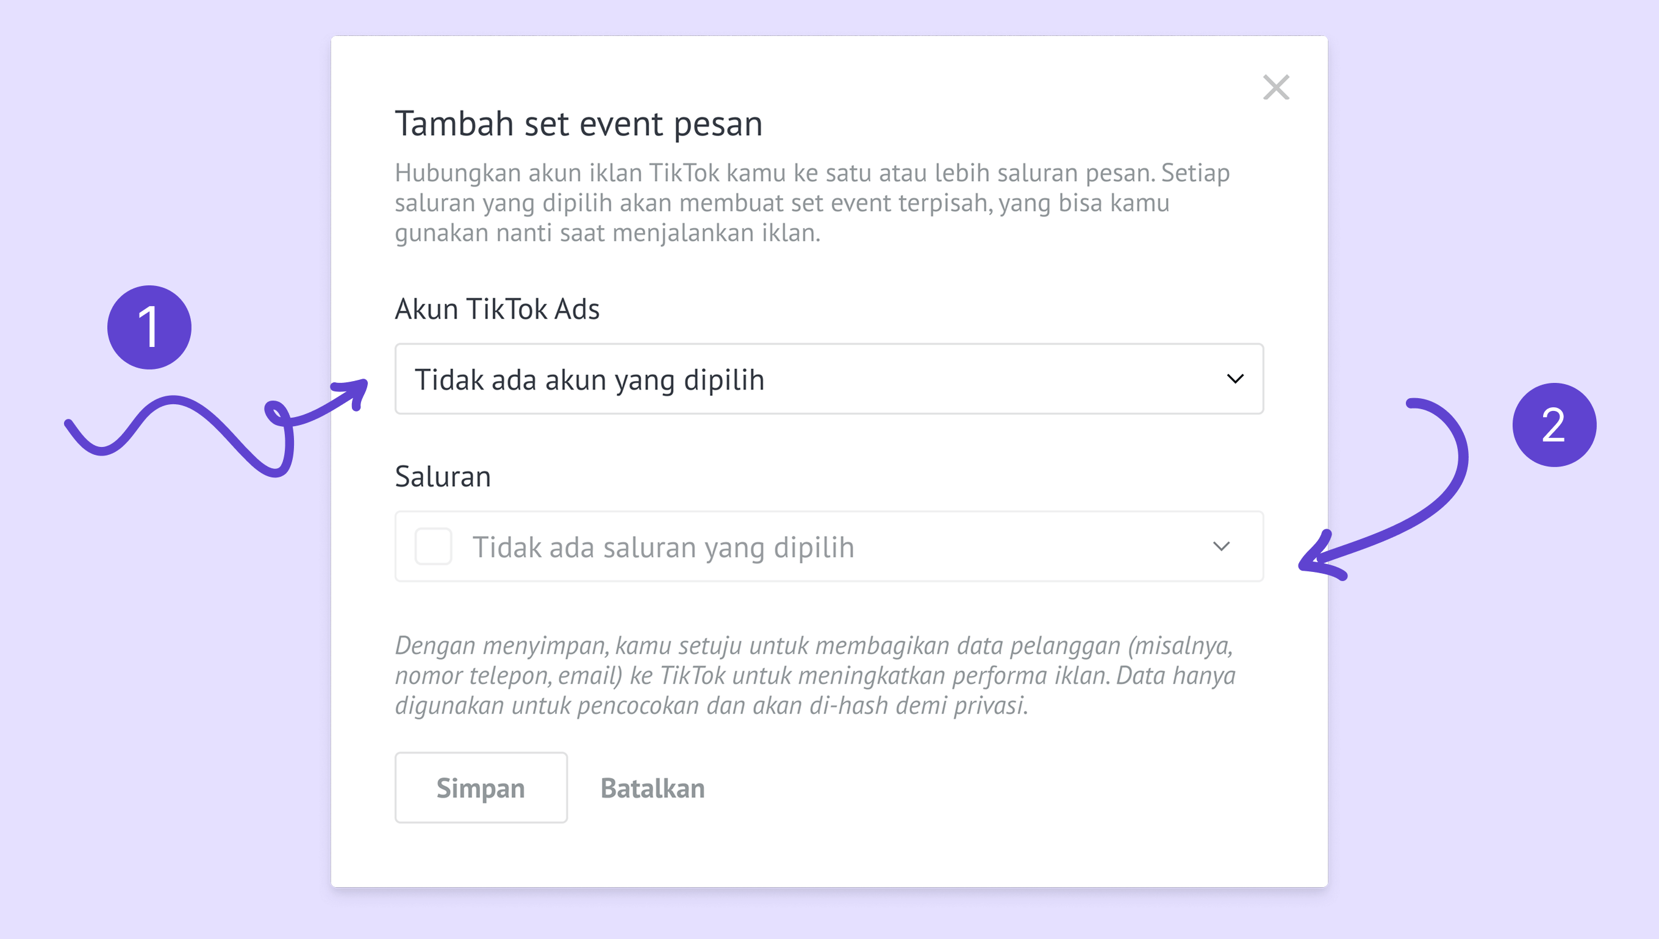Click the chevron arrow in the Saluran field
The height and width of the screenshot is (939, 1659).
(1220, 547)
